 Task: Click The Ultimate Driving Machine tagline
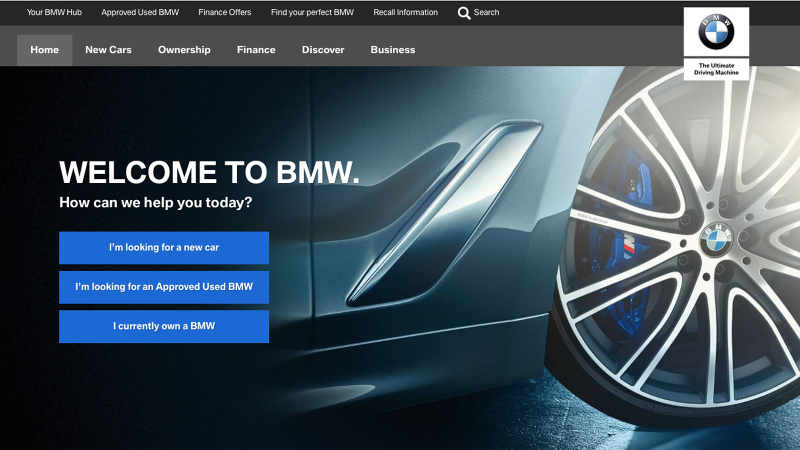pos(716,69)
